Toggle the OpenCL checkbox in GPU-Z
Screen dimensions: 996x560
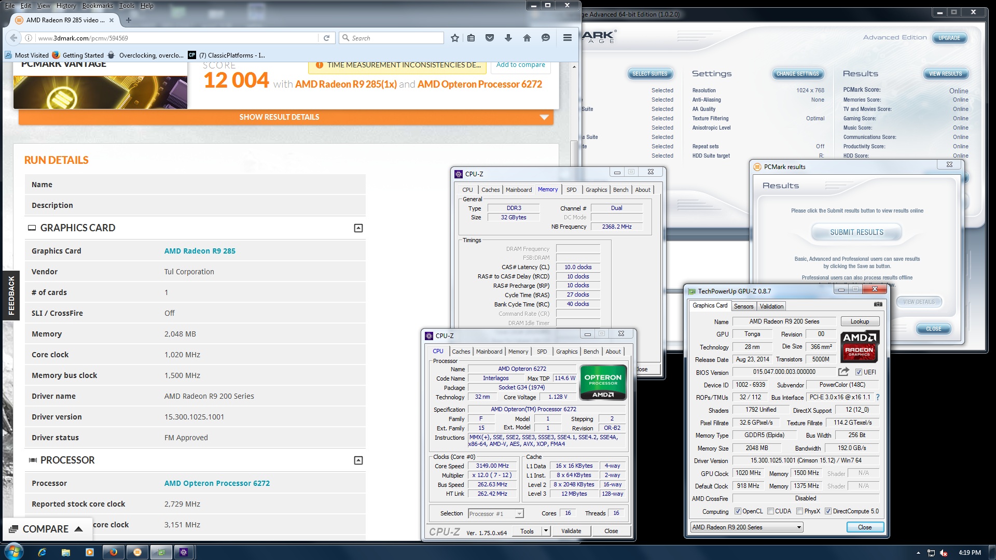point(738,511)
